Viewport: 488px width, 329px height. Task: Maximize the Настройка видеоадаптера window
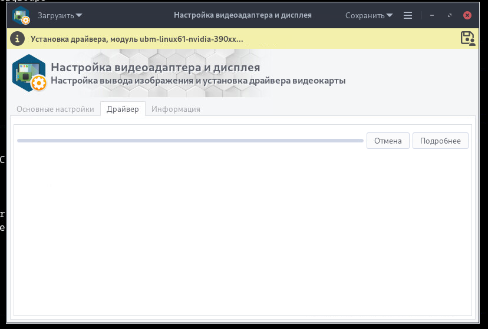(x=450, y=15)
